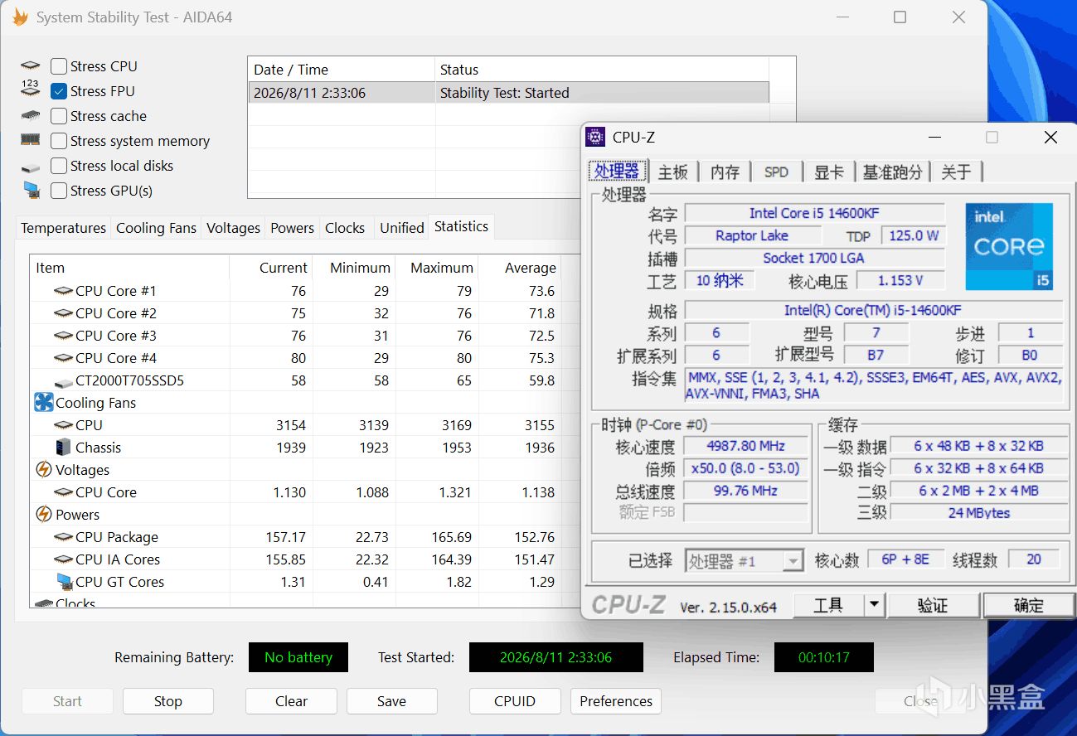The image size is (1077, 736).
Task: Click the chip icon on CPU Core #1 row
Action: point(63,291)
